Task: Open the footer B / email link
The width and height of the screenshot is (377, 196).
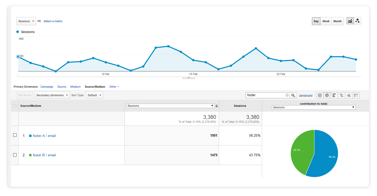Action: [x=44, y=155]
